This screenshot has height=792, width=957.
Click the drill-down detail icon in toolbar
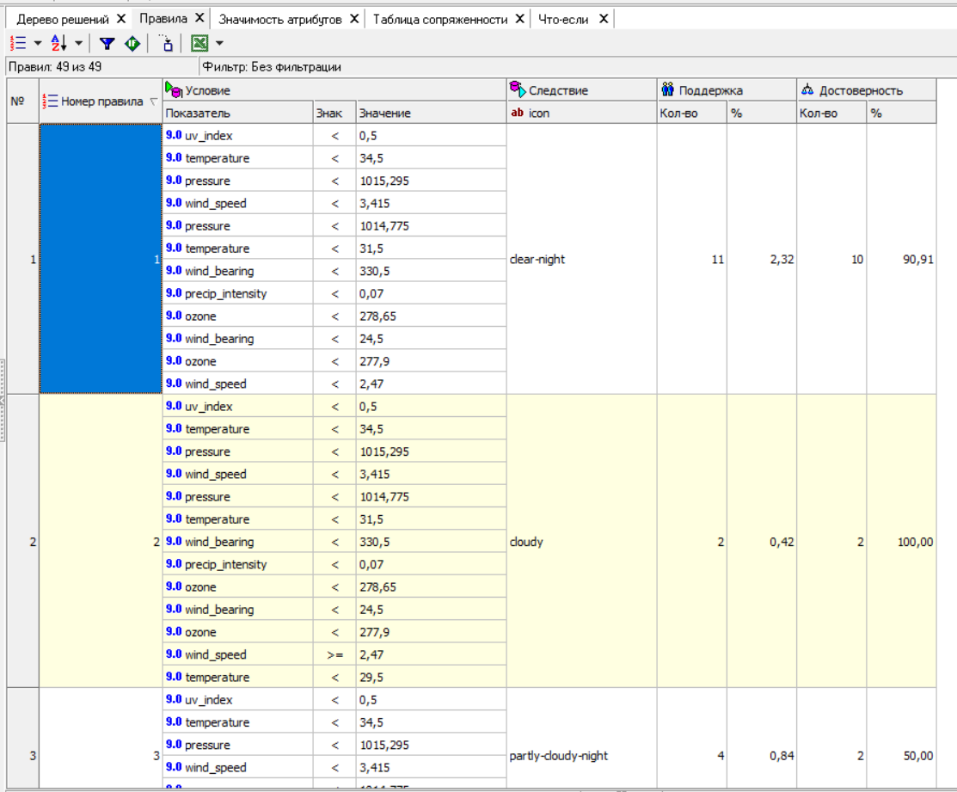(x=166, y=43)
